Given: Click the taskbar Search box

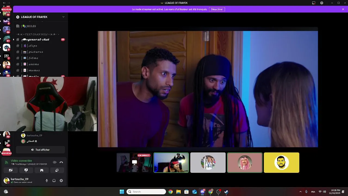Looking at the screenshot, I should point(146,192).
